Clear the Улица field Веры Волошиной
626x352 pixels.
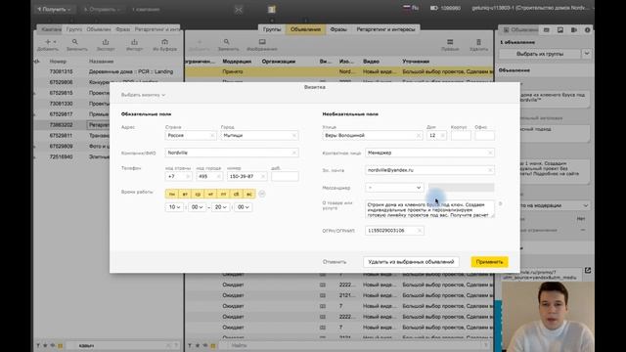click(x=419, y=136)
